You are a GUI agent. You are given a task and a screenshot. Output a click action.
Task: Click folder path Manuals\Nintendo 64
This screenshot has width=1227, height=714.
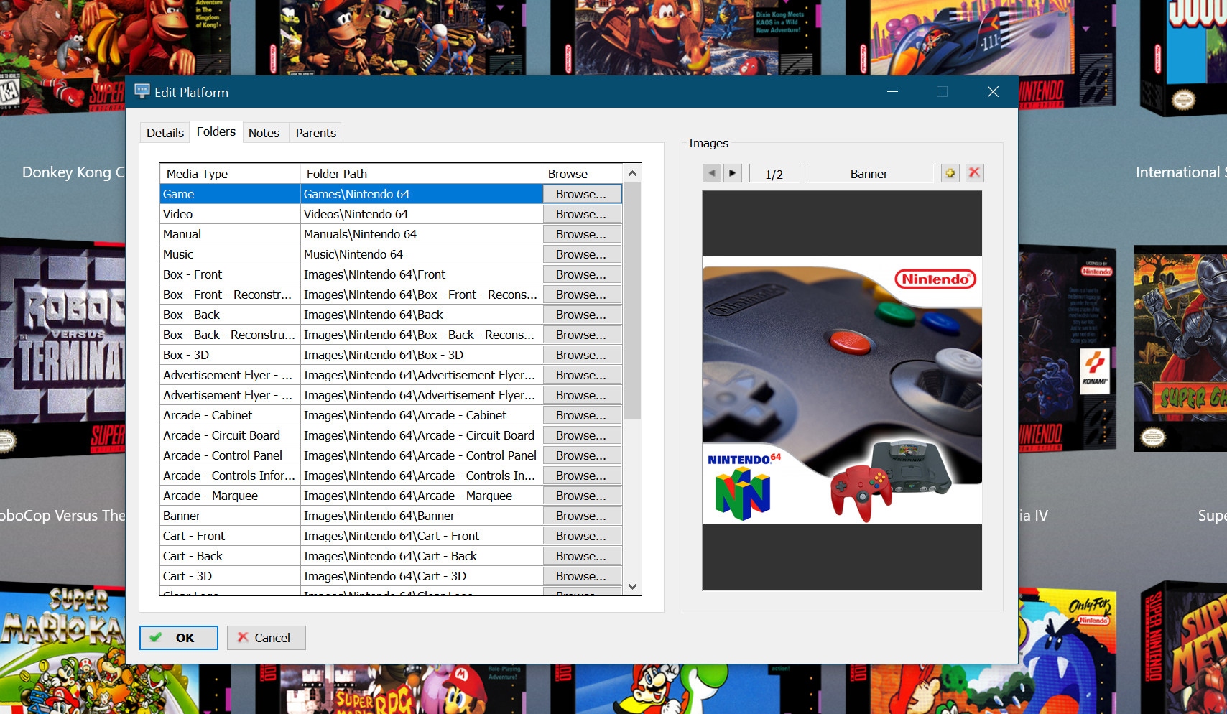[421, 234]
